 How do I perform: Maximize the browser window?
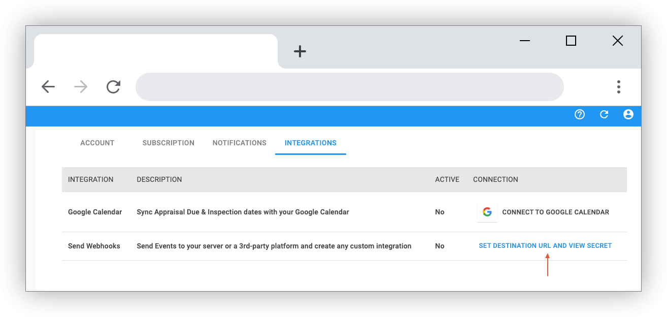[x=571, y=41]
